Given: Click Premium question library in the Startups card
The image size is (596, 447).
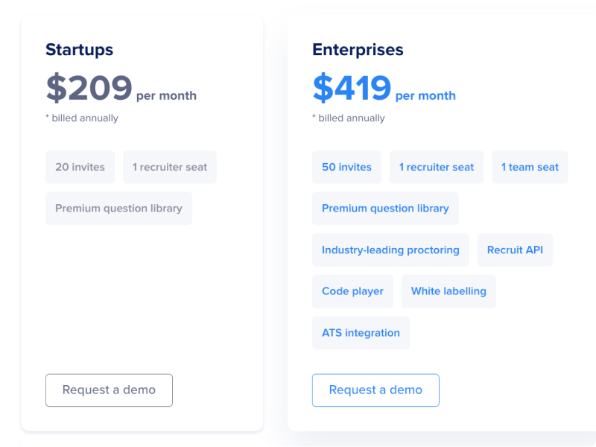Looking at the screenshot, I should point(118,209).
